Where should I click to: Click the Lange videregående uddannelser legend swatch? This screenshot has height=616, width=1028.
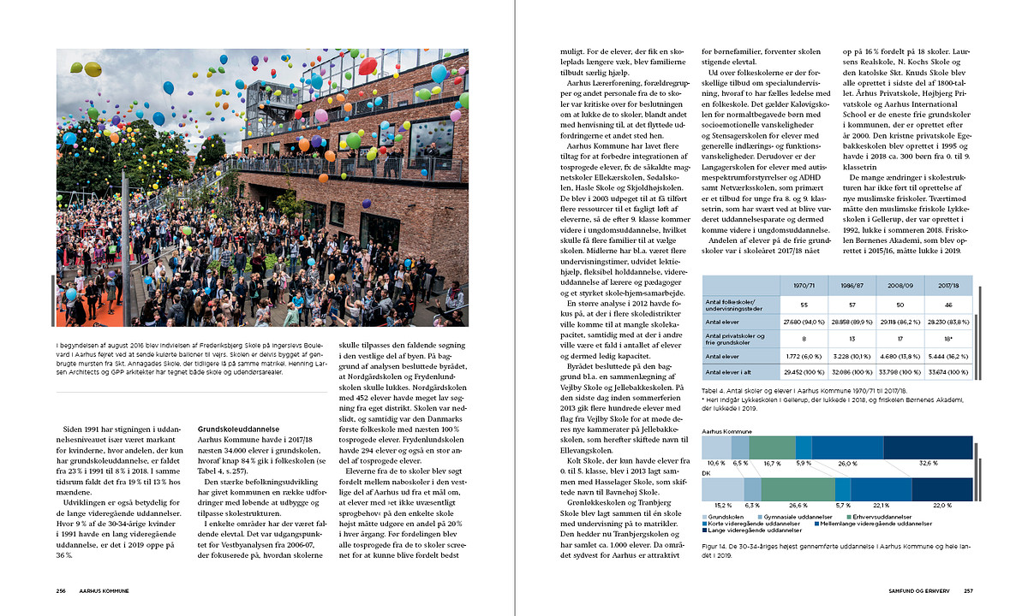pos(705,530)
